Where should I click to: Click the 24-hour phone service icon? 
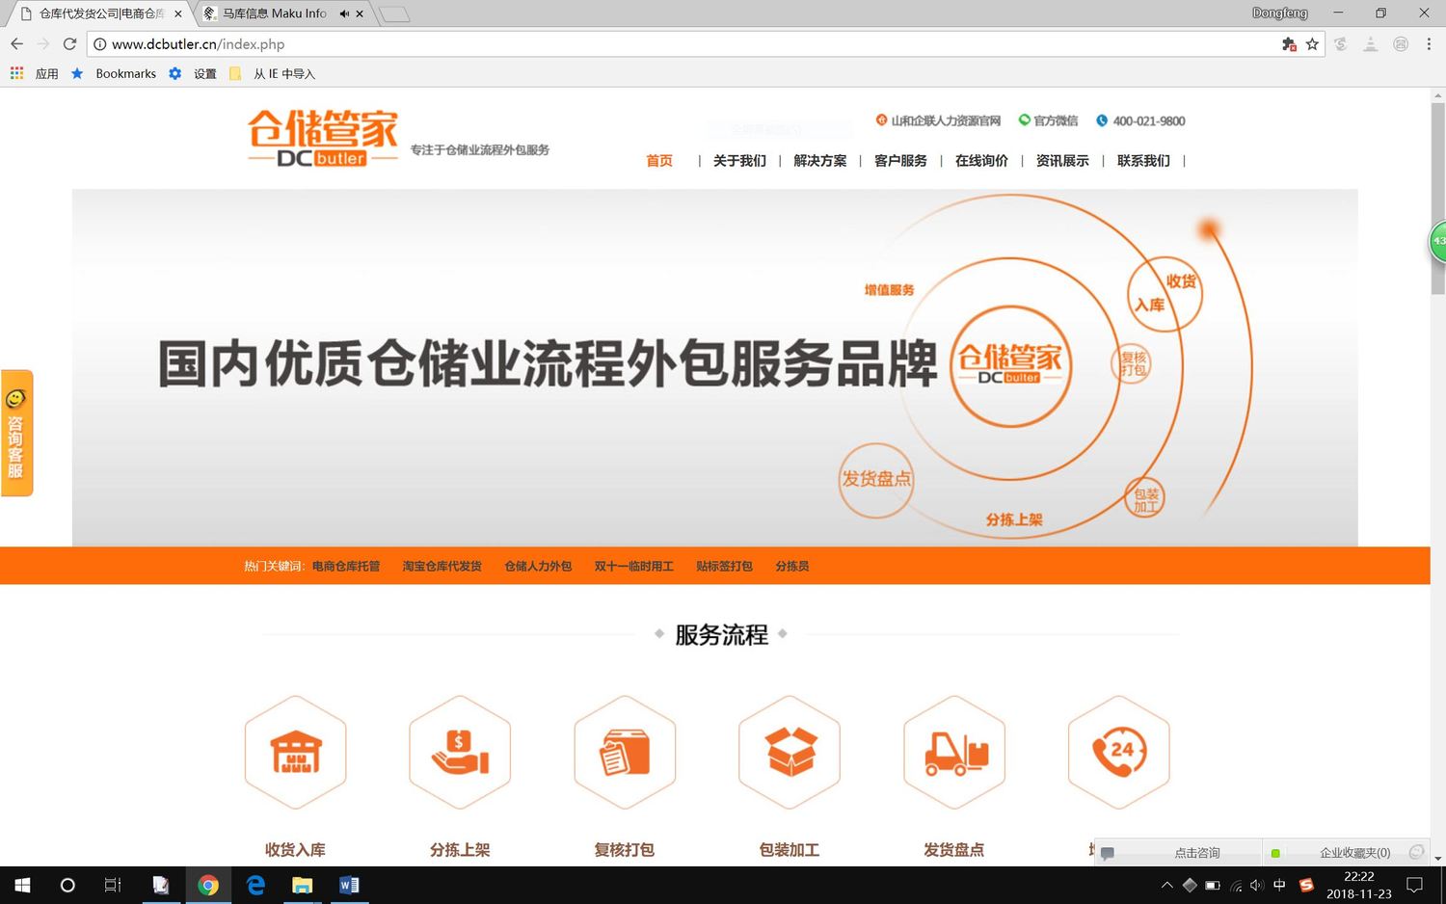1118,752
